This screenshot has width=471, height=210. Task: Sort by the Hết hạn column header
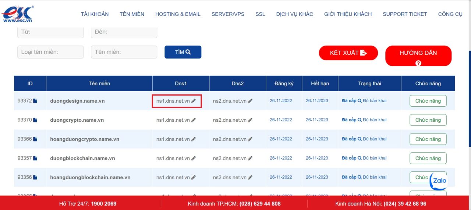pos(320,83)
